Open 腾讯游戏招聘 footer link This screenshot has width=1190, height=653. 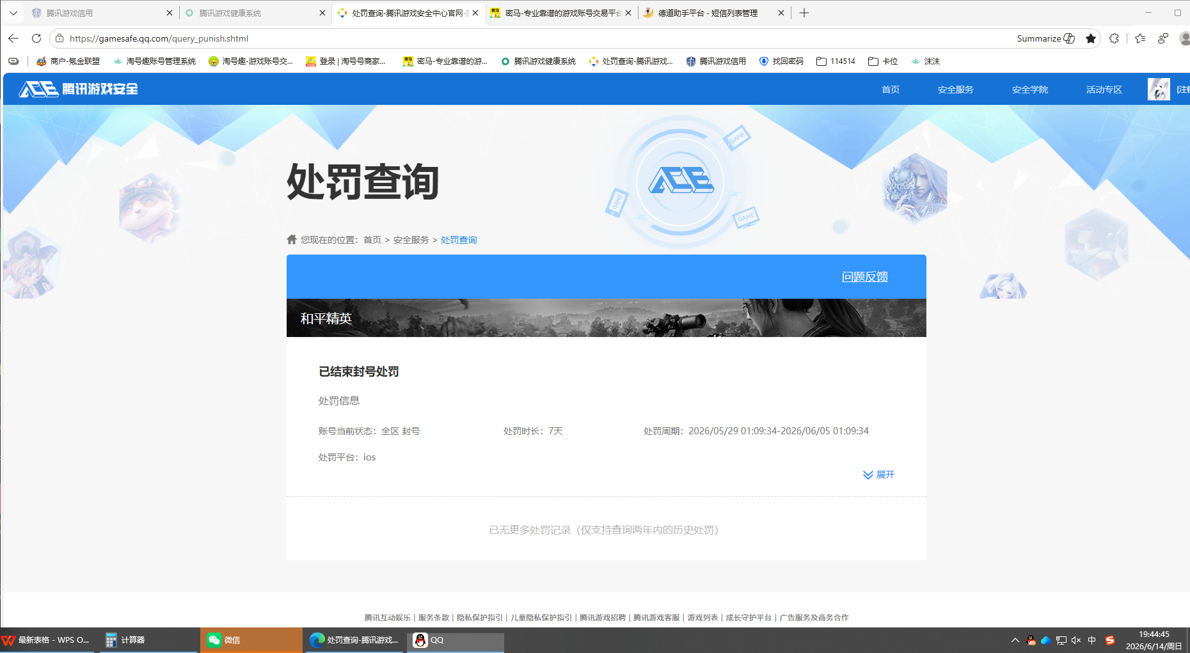603,618
